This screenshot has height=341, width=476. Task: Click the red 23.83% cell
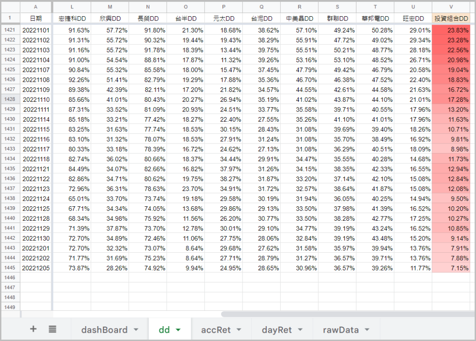(451, 30)
